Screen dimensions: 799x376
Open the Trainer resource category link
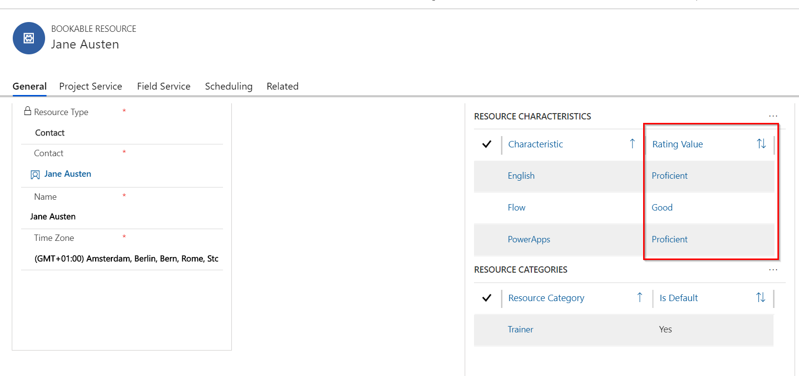coord(520,329)
